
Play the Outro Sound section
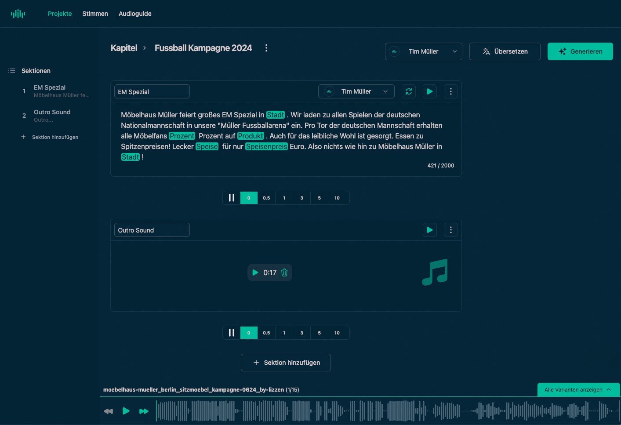tap(430, 230)
